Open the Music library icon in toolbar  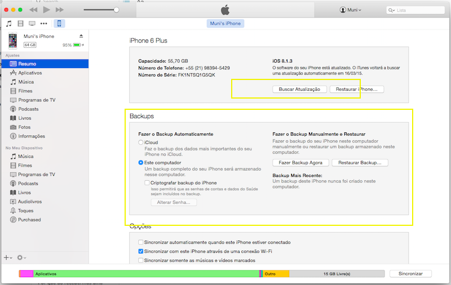click(x=9, y=24)
